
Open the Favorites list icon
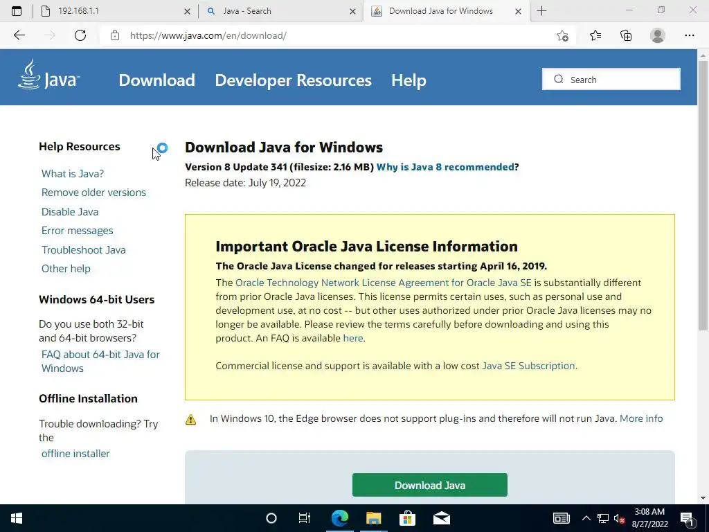pos(595,35)
